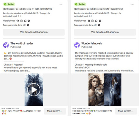Click Instagram platform icon in The world of reader ad
The image size is (139, 116).
tap(21, 21)
